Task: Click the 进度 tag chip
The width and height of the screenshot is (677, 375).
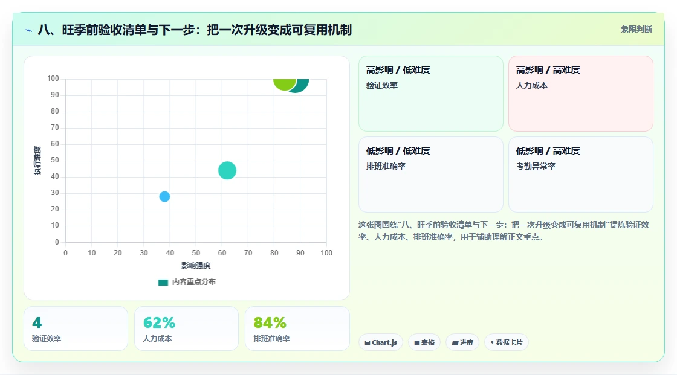Action: [462, 342]
